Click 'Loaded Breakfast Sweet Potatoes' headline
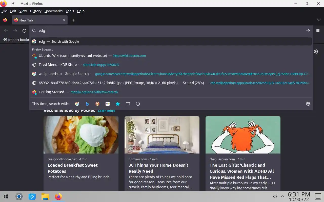This screenshot has width=324, height=202. (x=73, y=168)
